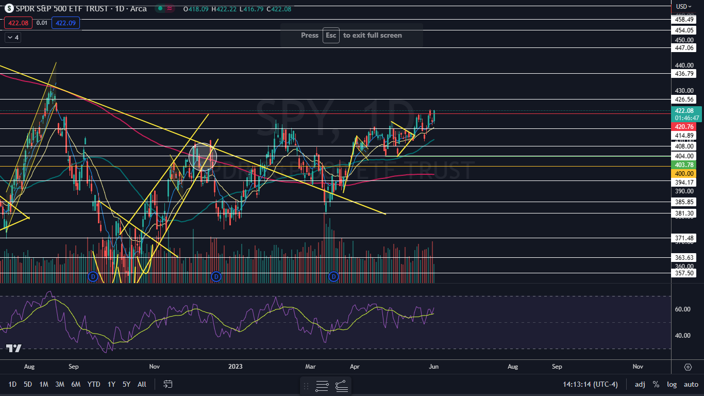Viewport: 704px width, 396px height.
Task: Click the 447.06 price level label
Action: click(x=684, y=47)
